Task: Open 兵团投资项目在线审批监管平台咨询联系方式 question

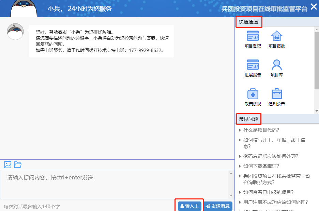Action: pyautogui.click(x=276, y=179)
